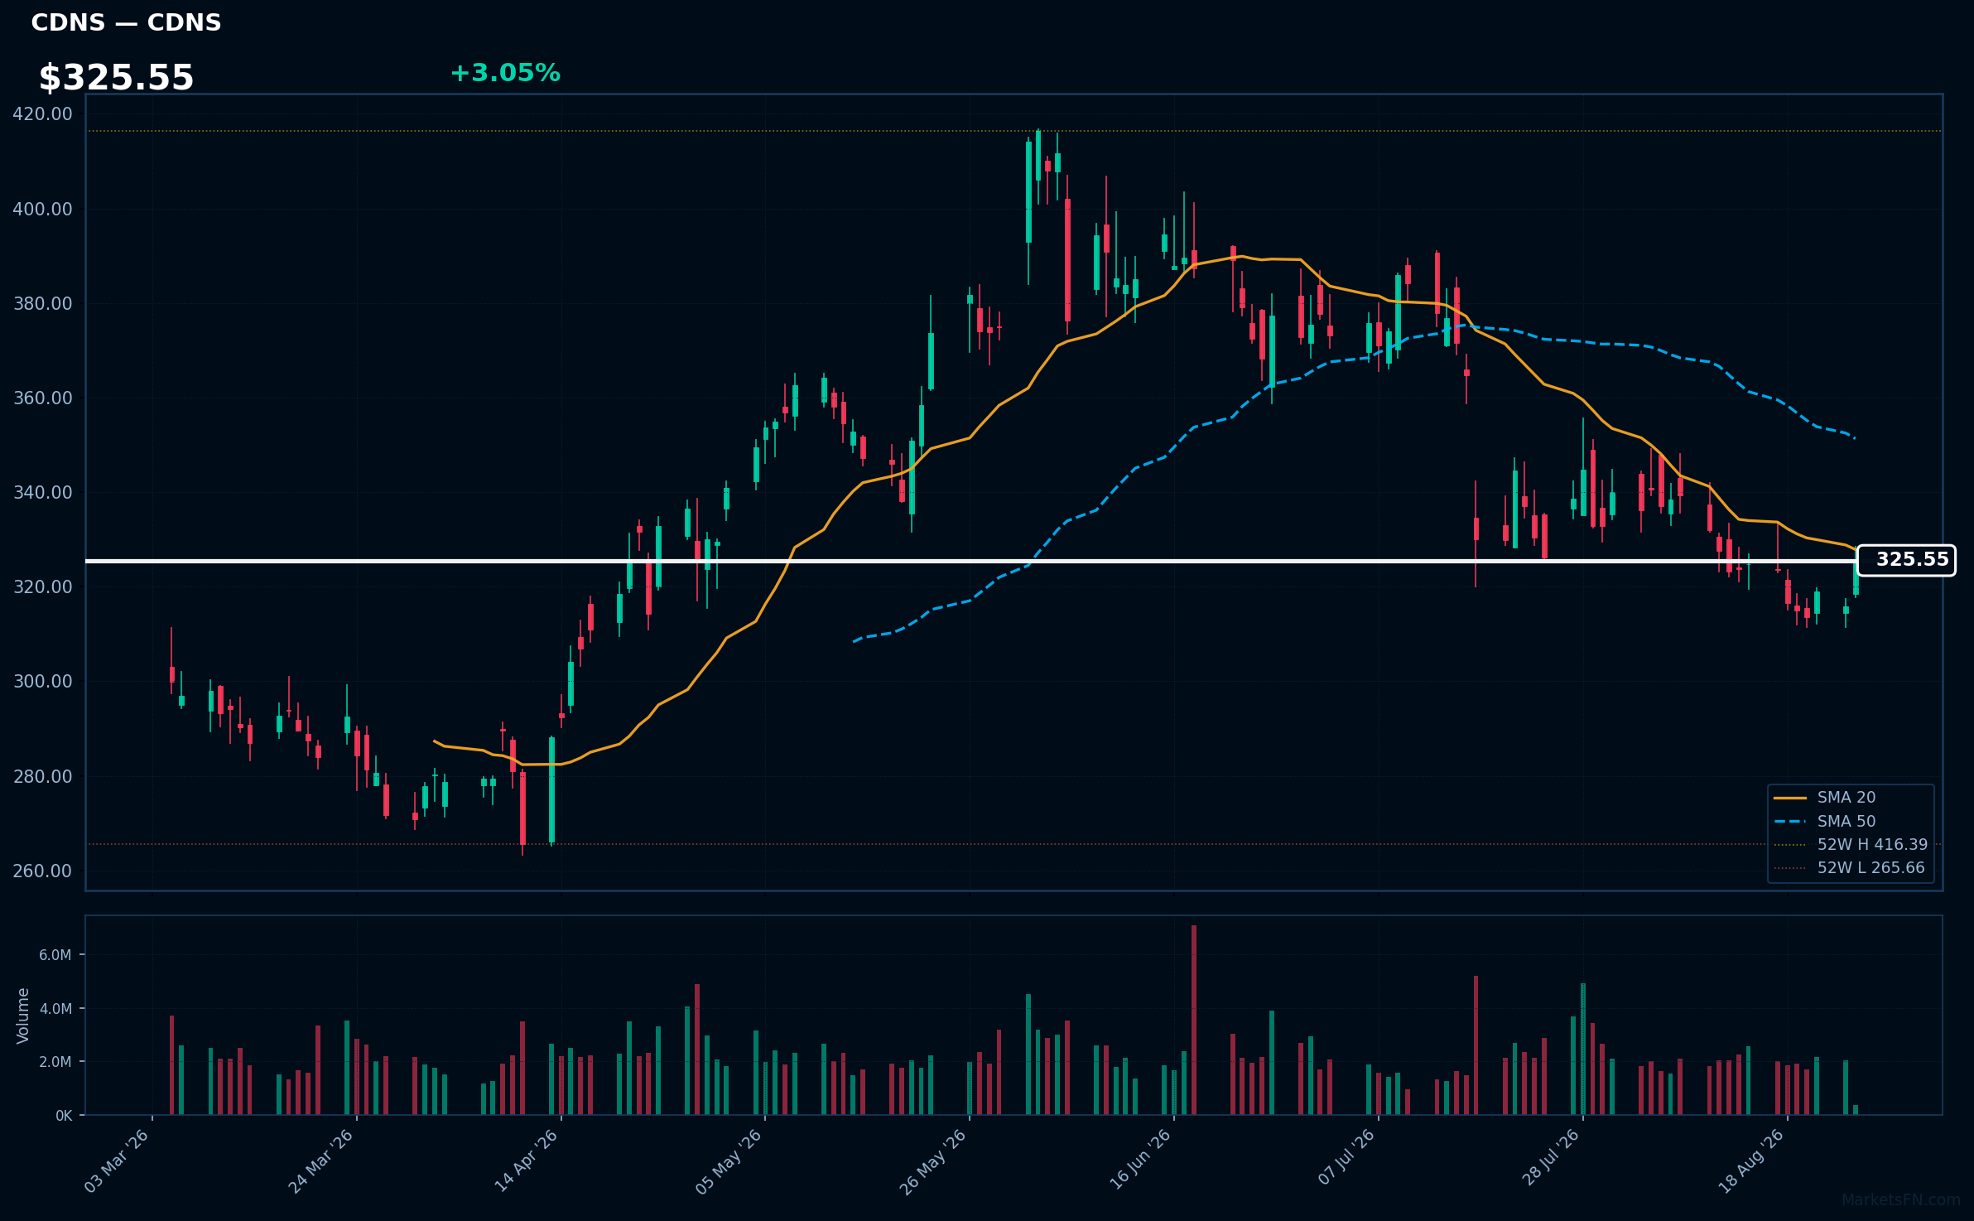Image resolution: width=1974 pixels, height=1221 pixels.
Task: Click the 0K volume axis label
Action: tap(64, 1116)
